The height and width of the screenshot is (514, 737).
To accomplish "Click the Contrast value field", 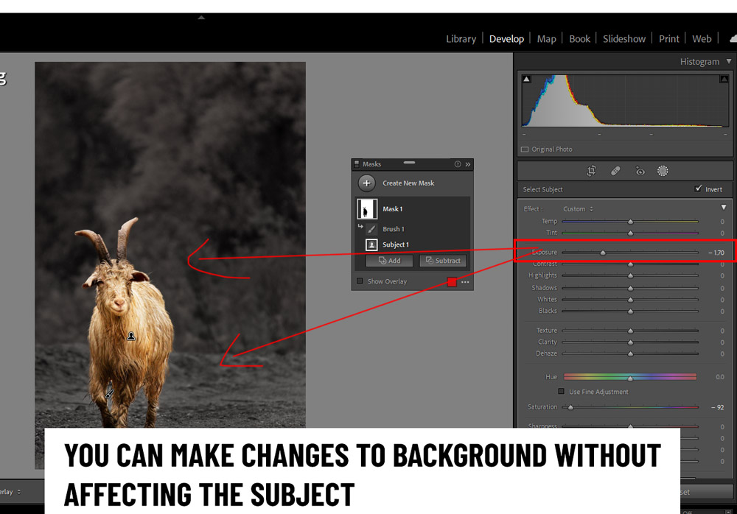I will pyautogui.click(x=722, y=264).
